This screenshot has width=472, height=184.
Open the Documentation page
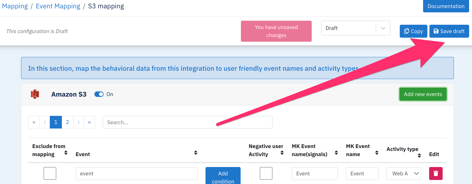[x=446, y=6]
